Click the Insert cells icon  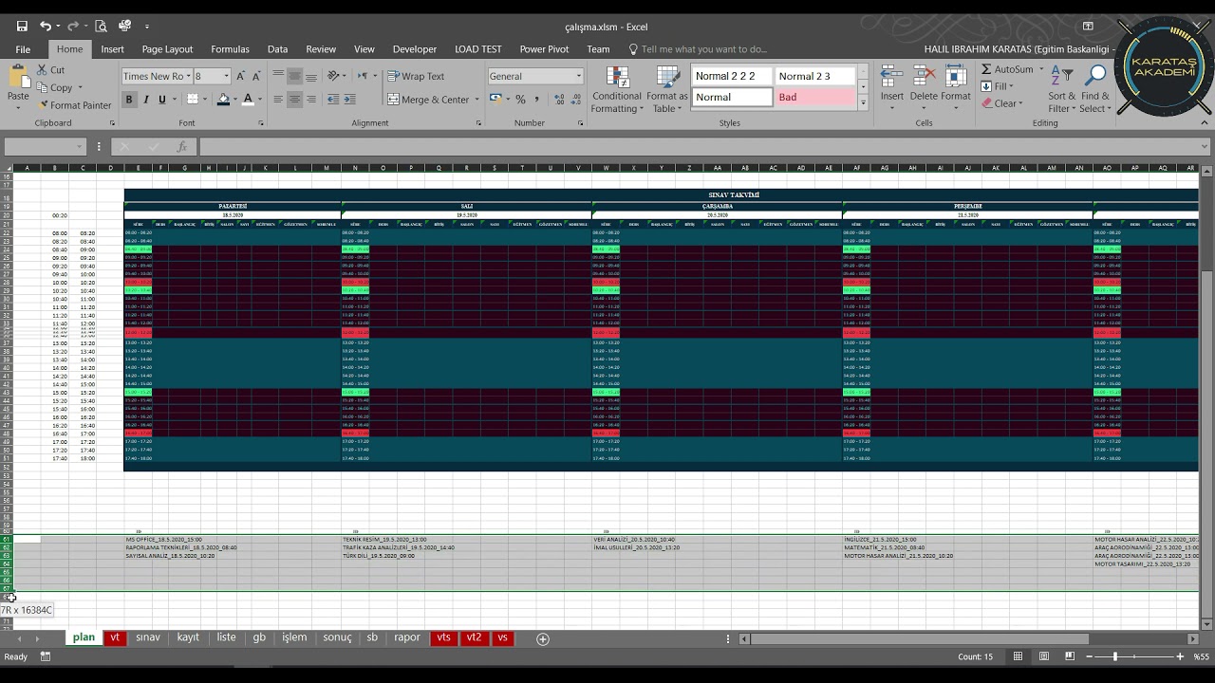(x=891, y=77)
